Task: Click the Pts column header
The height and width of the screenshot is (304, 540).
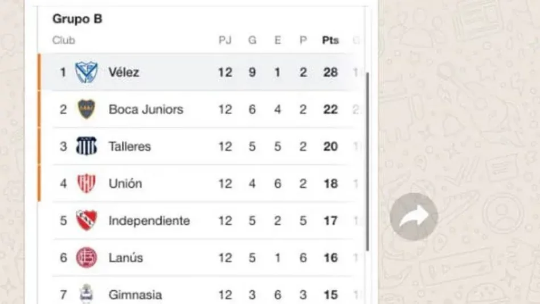Action: [x=330, y=40]
